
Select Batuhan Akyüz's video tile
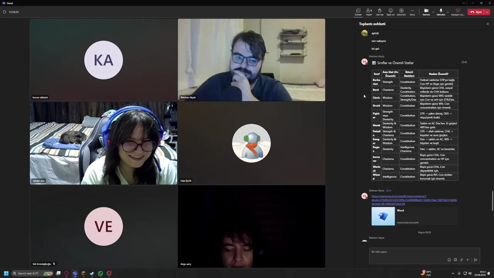252,60
